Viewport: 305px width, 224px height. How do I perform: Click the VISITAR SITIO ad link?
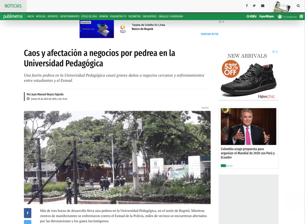tap(209, 34)
